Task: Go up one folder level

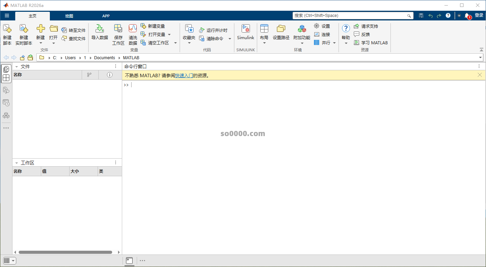Action: pos(22,58)
